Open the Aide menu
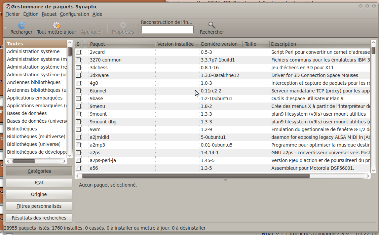 pyautogui.click(x=98, y=14)
